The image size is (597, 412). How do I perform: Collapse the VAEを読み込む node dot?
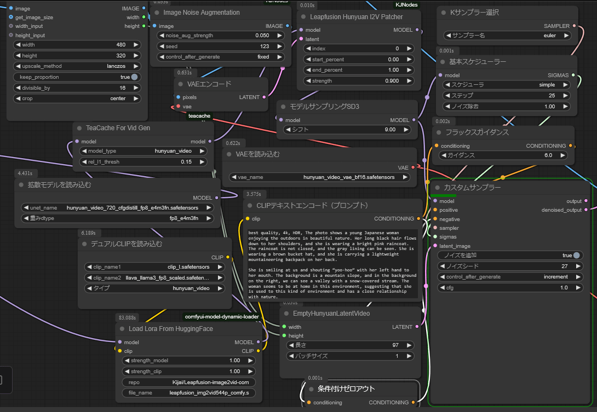(x=229, y=154)
